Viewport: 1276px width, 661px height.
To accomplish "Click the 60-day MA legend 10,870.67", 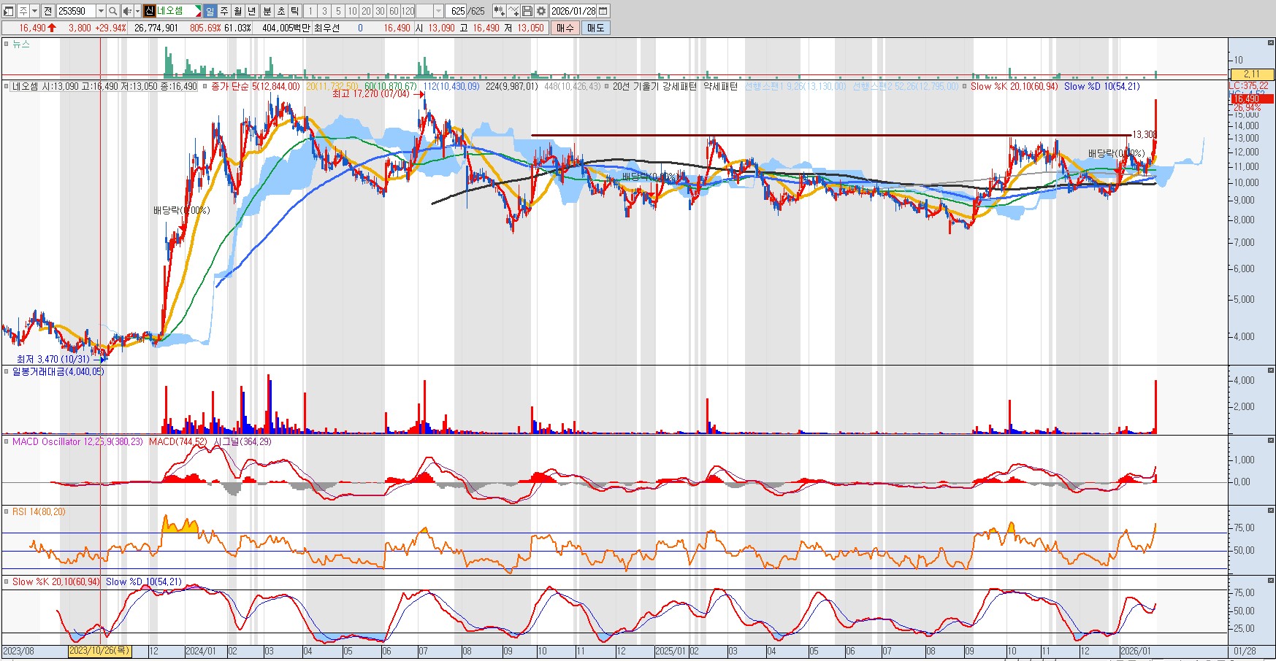I will (391, 86).
